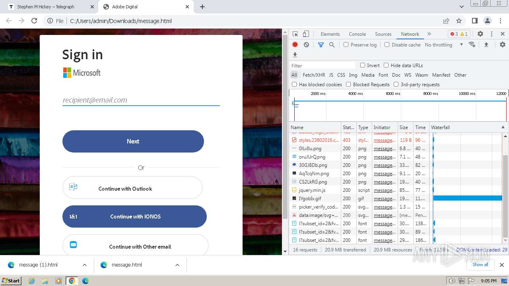Click the Next button
Viewport: 509px width, 286px height.
pos(133,141)
